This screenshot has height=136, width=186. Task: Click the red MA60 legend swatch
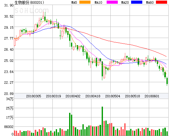162,2
